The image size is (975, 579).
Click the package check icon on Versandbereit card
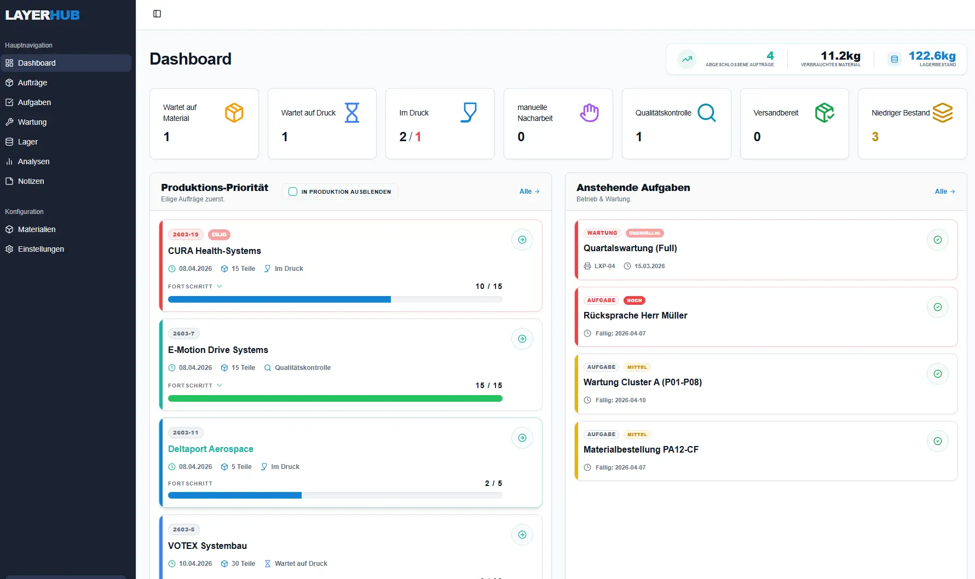coord(824,113)
